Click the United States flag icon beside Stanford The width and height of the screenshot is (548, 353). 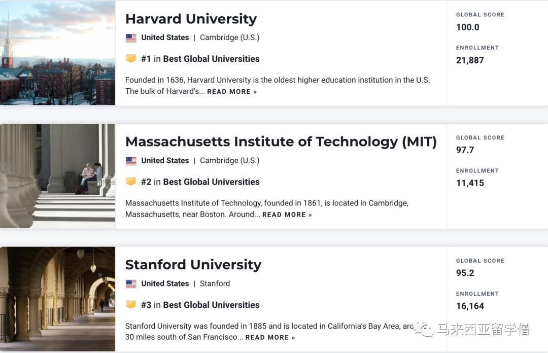coord(131,284)
